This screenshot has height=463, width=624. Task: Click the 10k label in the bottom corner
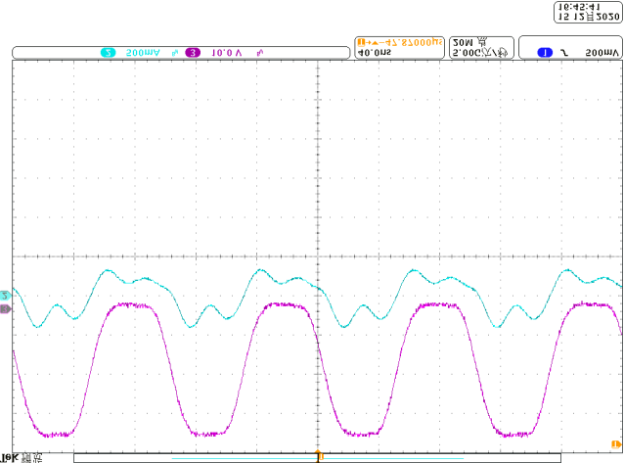pyautogui.click(x=10, y=457)
